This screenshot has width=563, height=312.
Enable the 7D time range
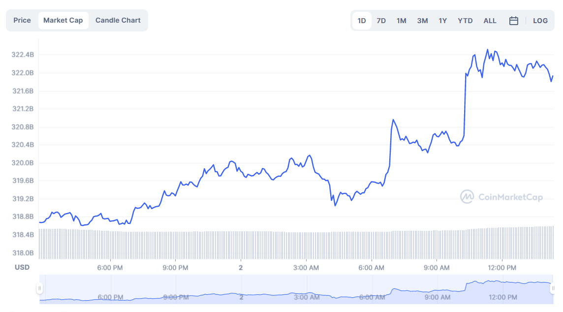381,20
